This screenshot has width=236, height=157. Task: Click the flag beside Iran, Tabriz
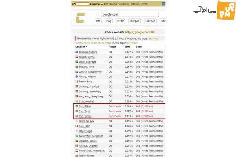pyautogui.click(x=77, y=111)
